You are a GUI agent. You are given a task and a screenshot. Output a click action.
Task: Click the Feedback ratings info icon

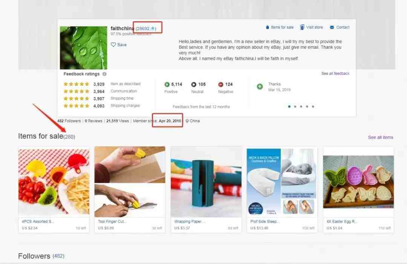(x=104, y=74)
